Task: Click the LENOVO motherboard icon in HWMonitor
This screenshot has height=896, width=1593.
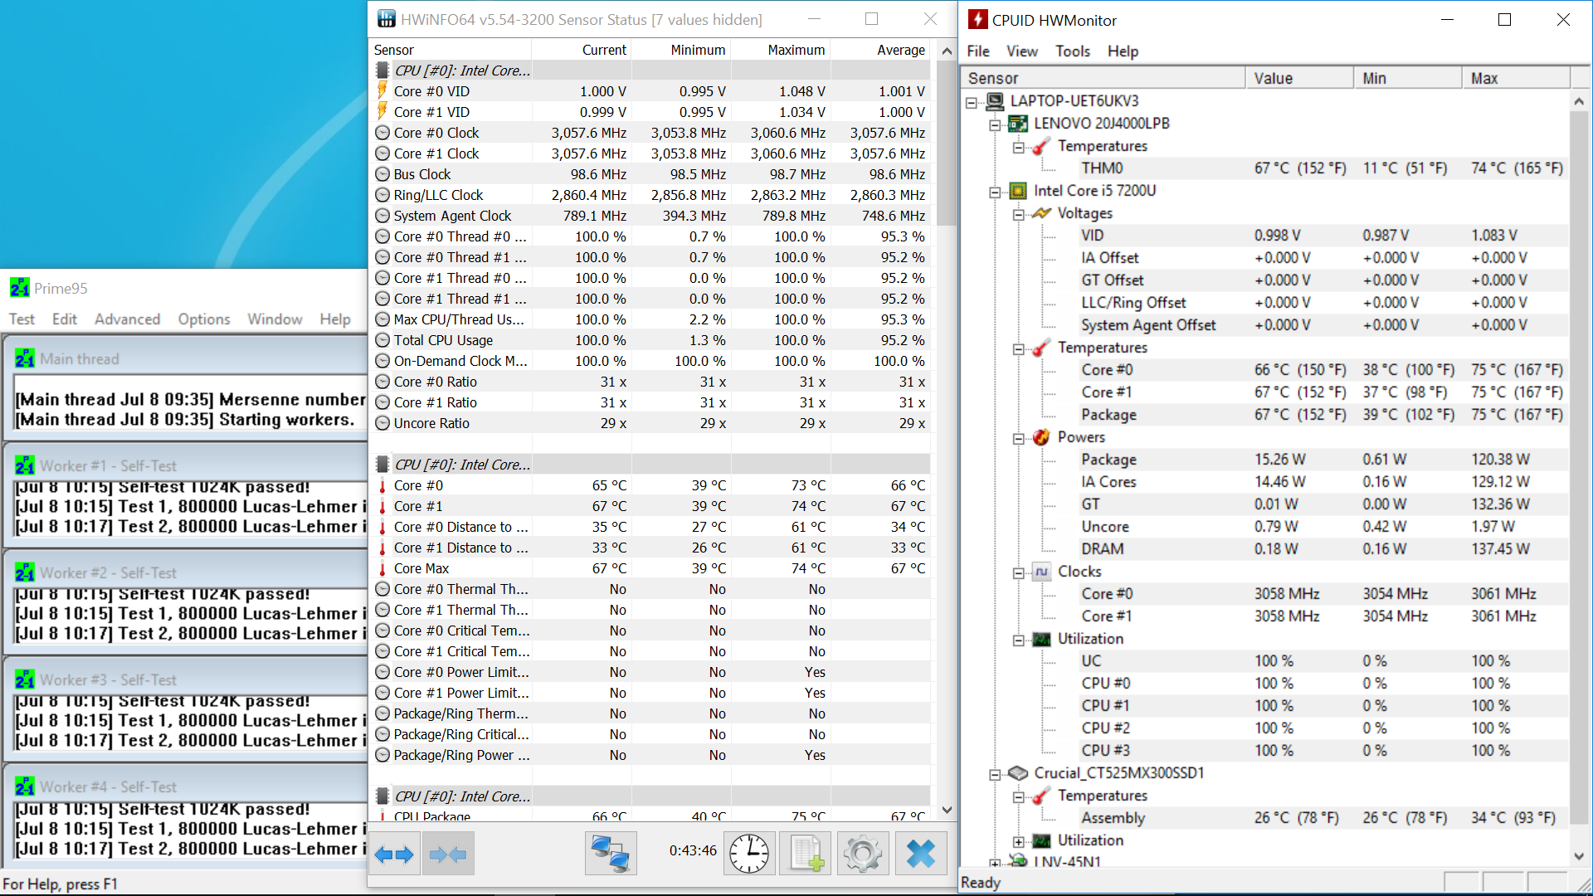Action: click(x=1018, y=124)
